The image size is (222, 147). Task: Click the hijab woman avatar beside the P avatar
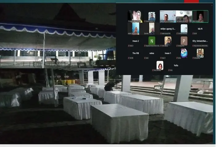pyautogui.click(x=168, y=41)
